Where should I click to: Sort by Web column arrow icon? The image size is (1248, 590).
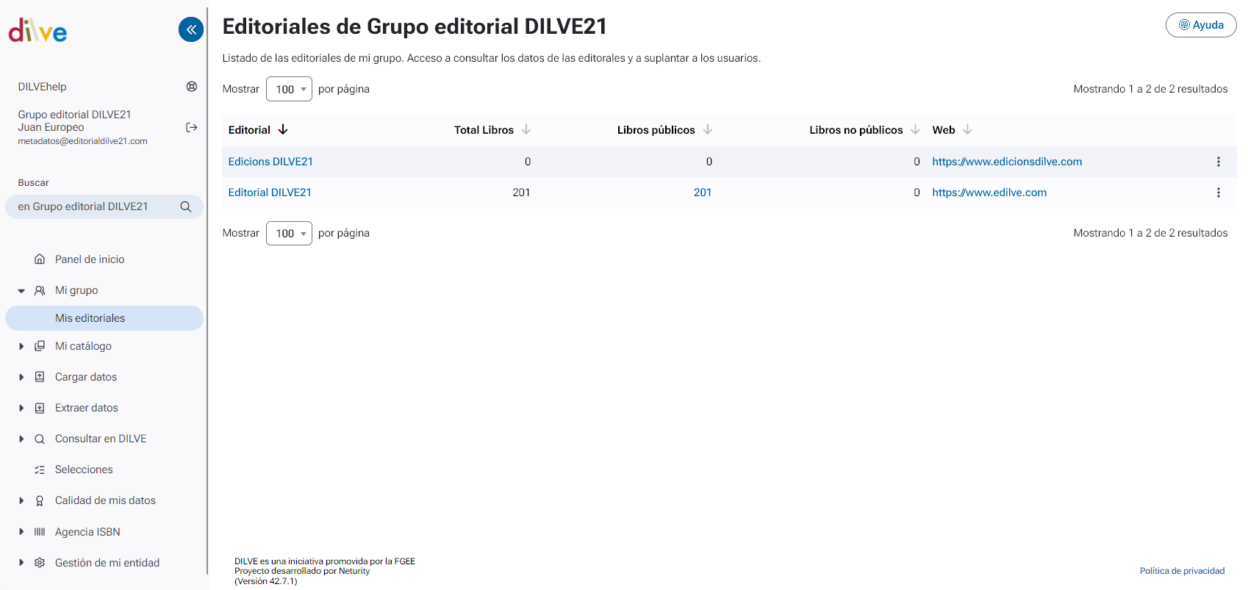[x=967, y=129]
